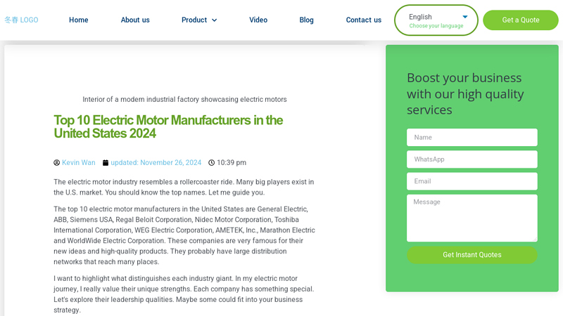The height and width of the screenshot is (316, 563).
Task: Click the 10:39 pm time text
Action: (232, 163)
